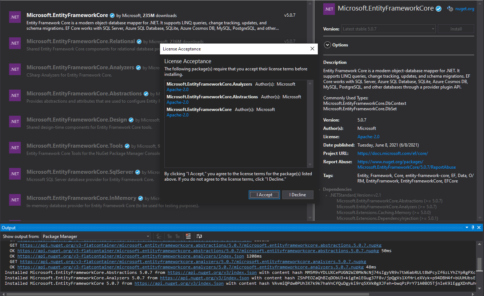Toggle auto-hide pin on Output window
This screenshot has height=296, width=484.
[x=473, y=228]
